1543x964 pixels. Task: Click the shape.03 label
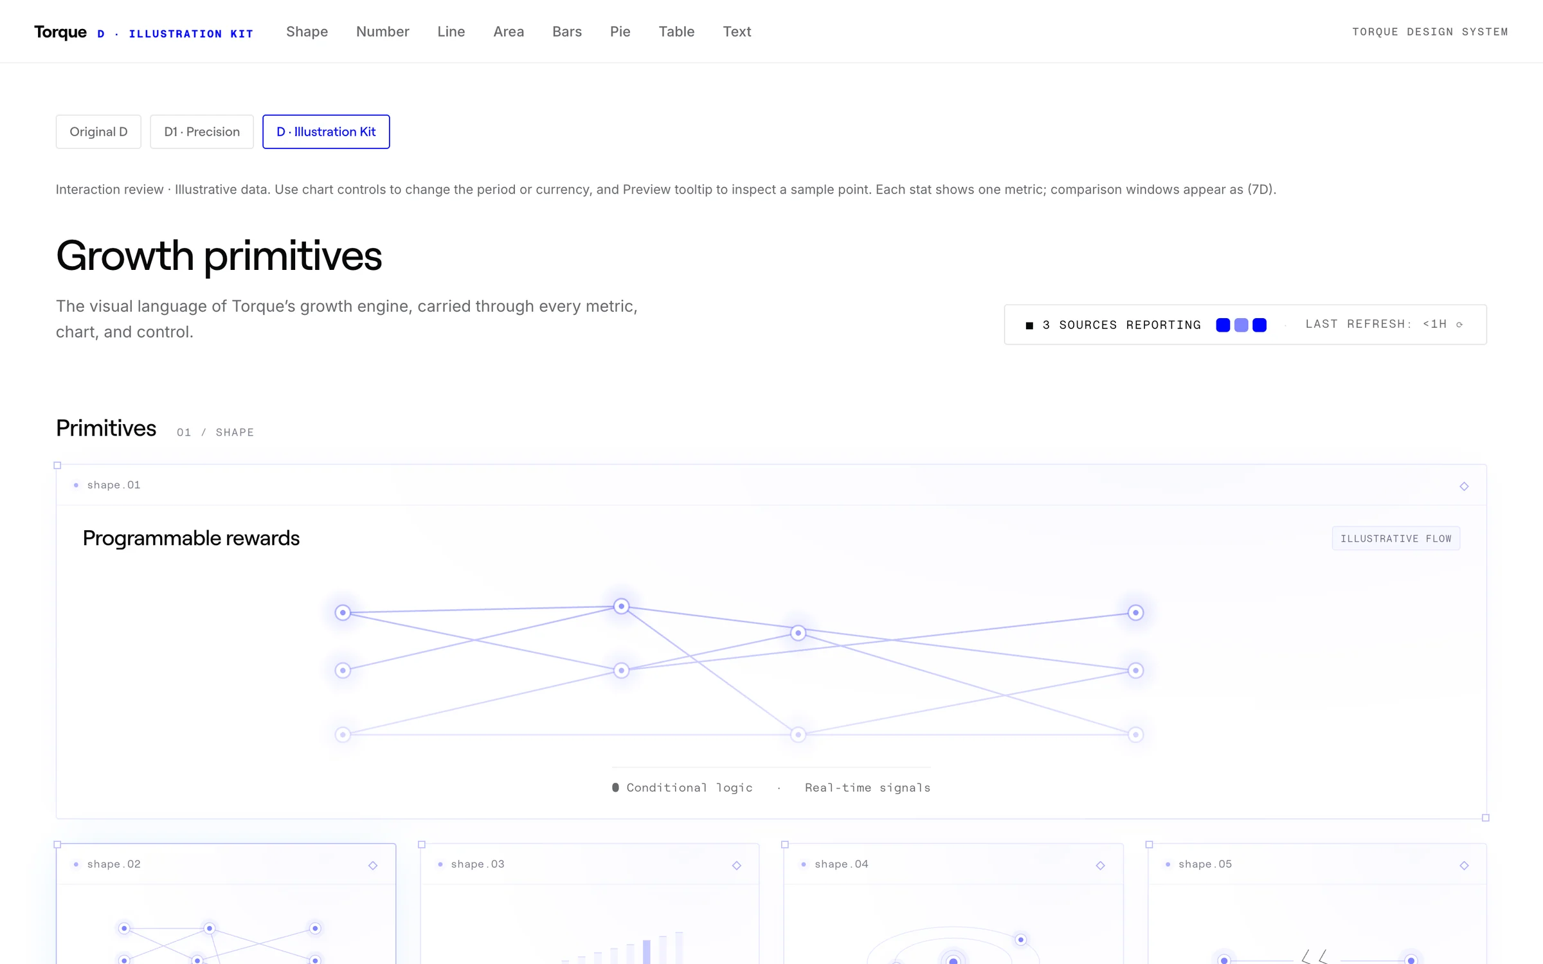(478, 864)
